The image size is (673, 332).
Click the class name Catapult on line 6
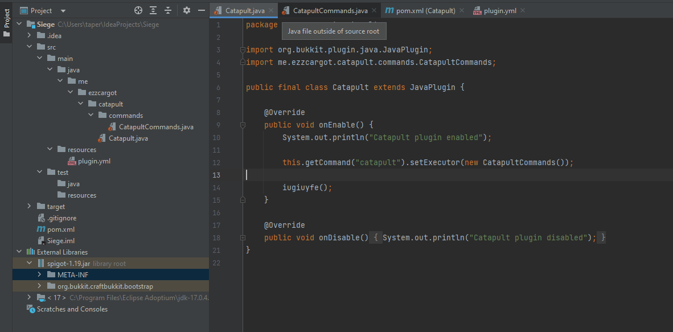click(351, 87)
